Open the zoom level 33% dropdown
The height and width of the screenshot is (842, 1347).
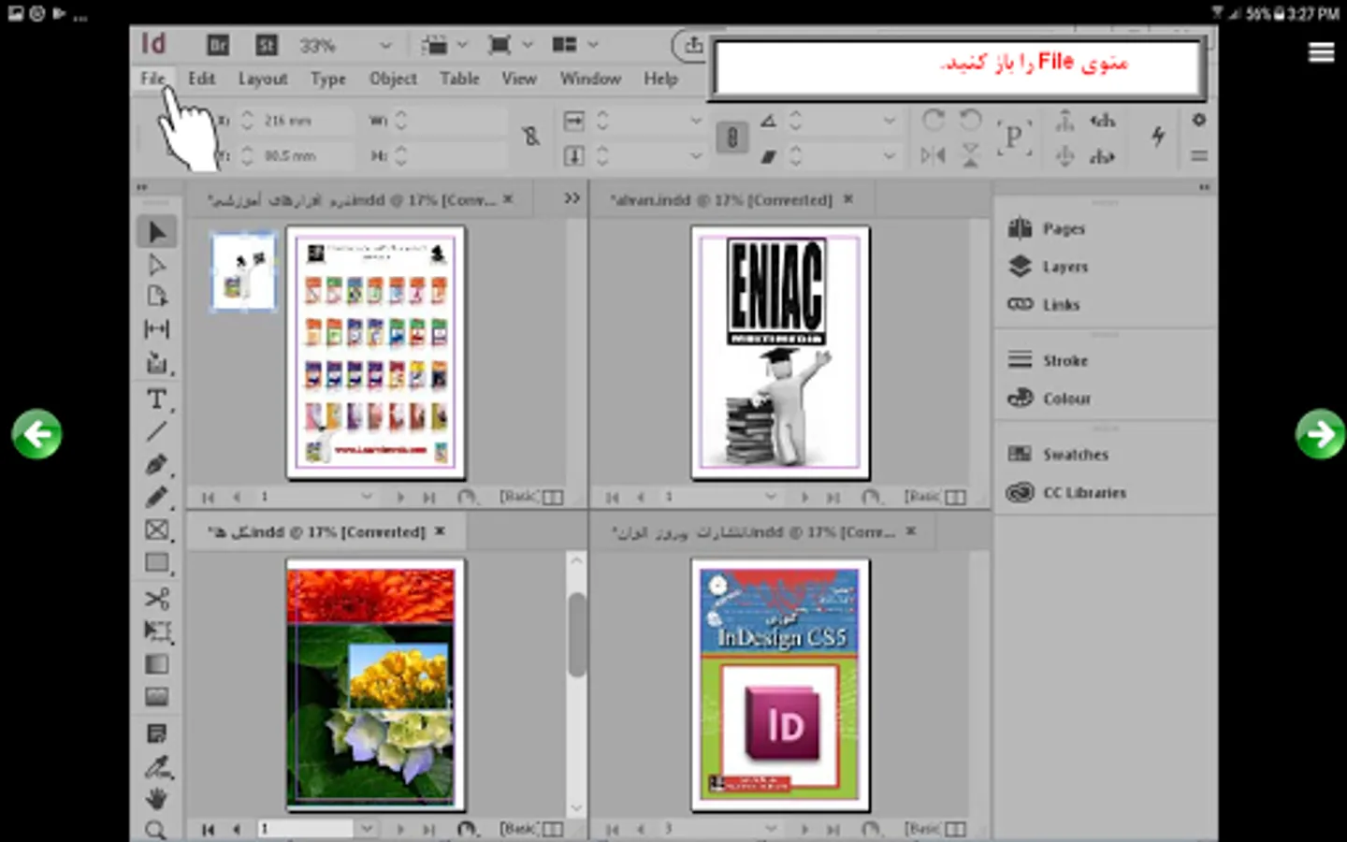click(384, 45)
